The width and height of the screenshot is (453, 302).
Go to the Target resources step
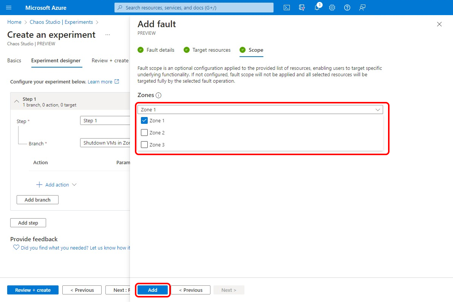[211, 50]
